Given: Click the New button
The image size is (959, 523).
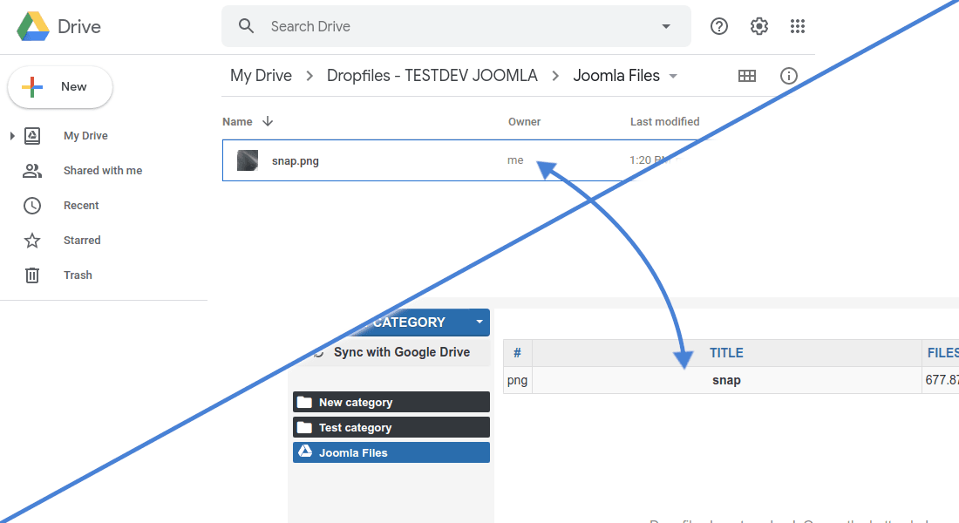Looking at the screenshot, I should 60,87.
